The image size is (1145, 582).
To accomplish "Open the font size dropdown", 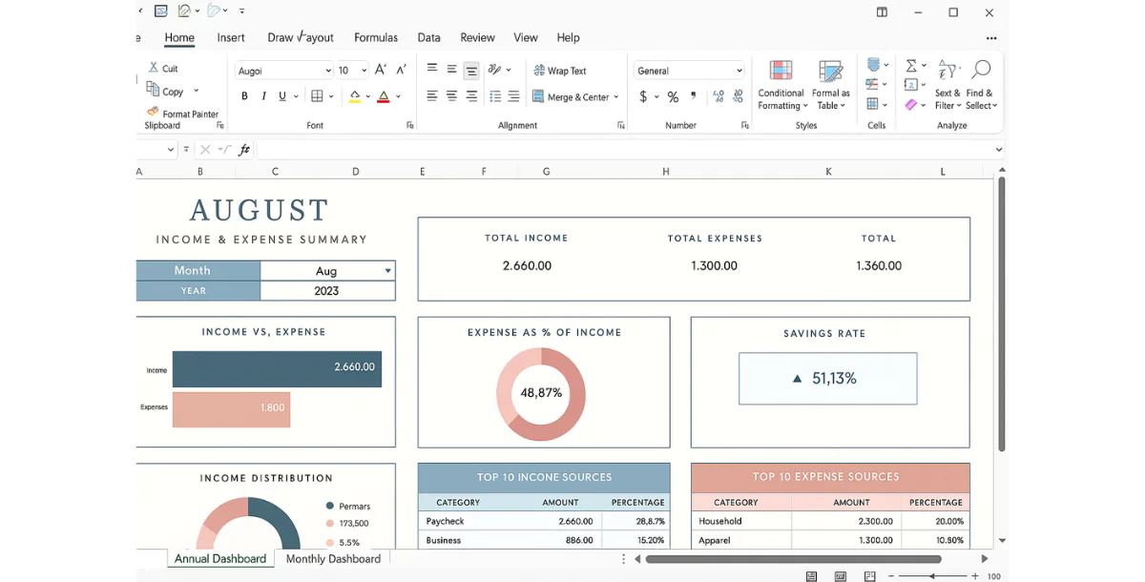I will 364,71.
